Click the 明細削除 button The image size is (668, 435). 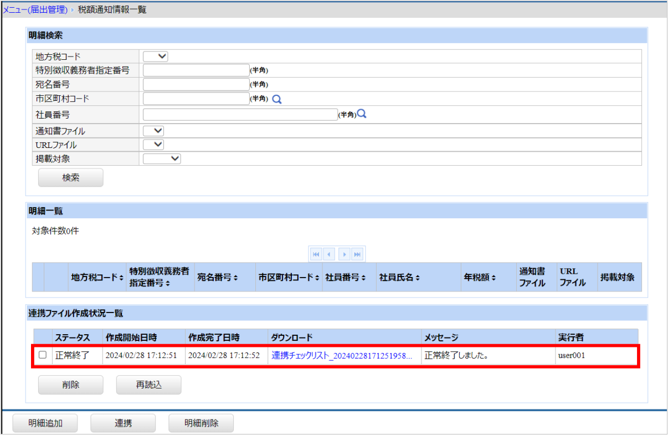tap(201, 423)
